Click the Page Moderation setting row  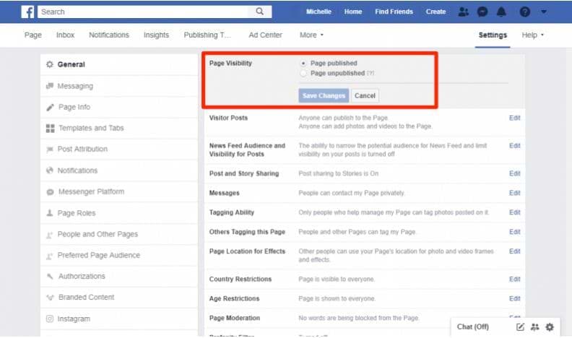coord(365,318)
